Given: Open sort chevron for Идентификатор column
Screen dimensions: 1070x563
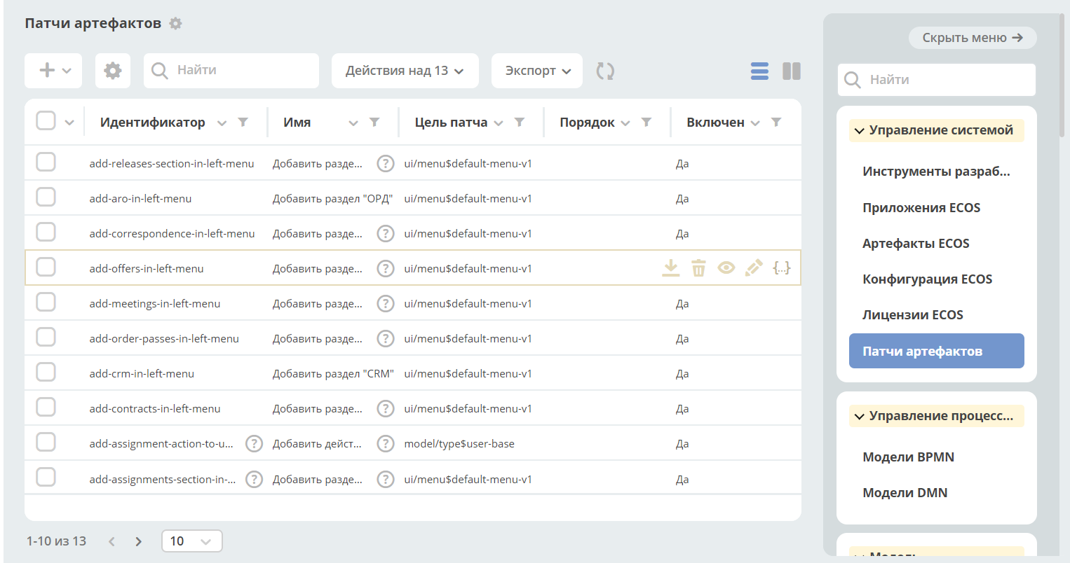Looking at the screenshot, I should point(222,123).
